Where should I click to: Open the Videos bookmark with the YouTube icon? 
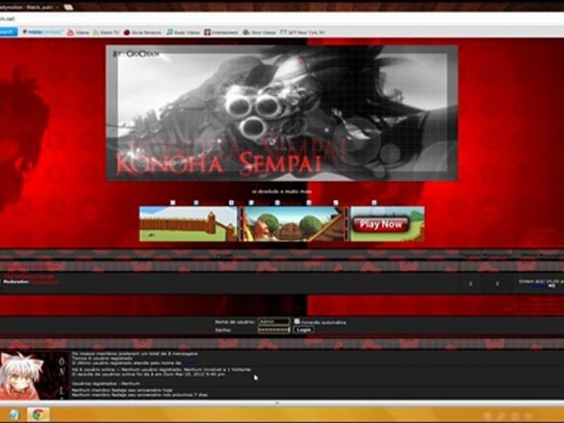pyautogui.click(x=78, y=32)
